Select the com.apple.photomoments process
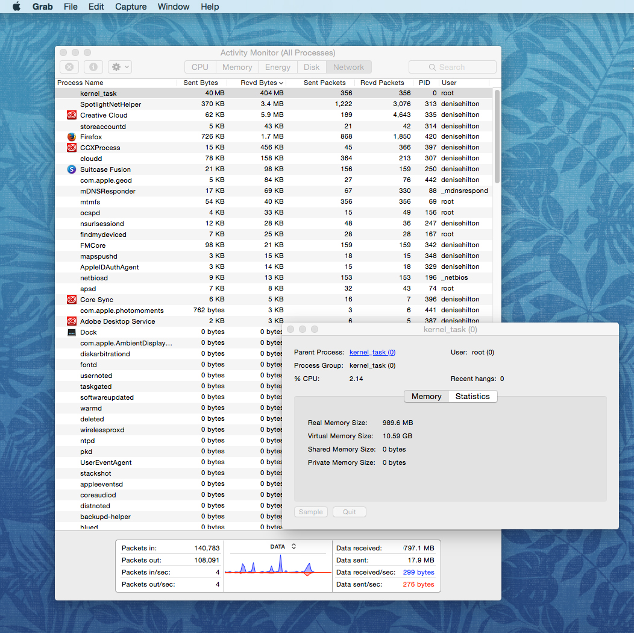This screenshot has height=633, width=634. click(x=274, y=310)
